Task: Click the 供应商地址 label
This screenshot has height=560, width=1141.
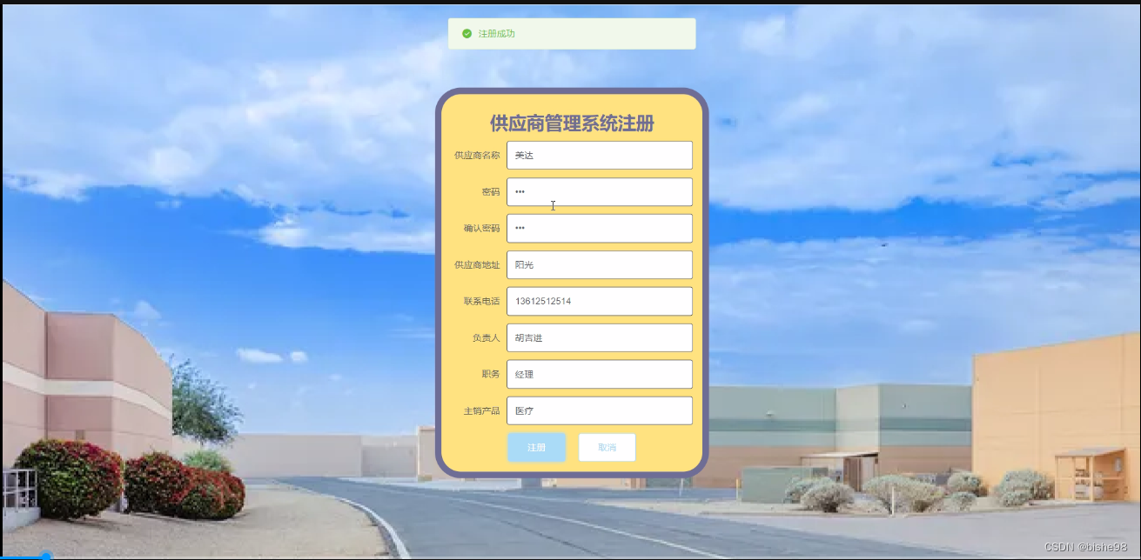Action: 477,265
